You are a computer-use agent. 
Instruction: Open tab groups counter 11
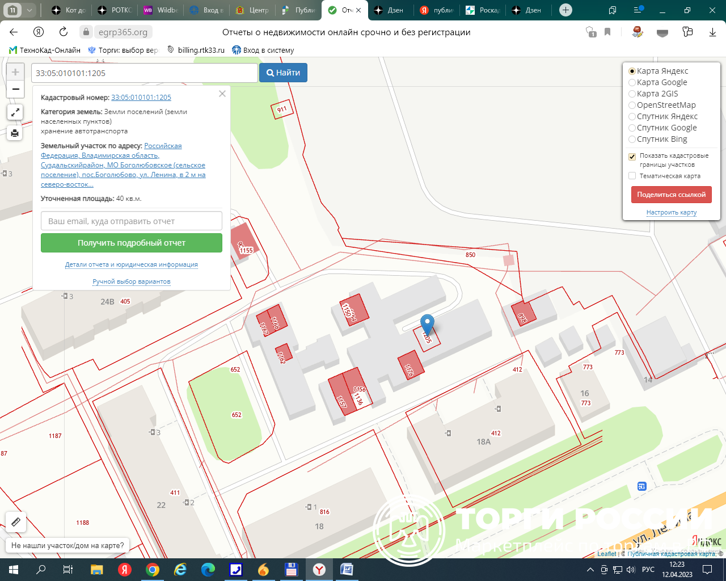pos(12,10)
